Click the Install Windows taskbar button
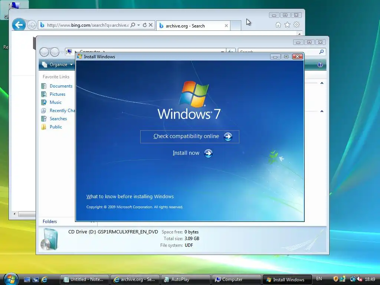380x285 pixels. [287, 280]
